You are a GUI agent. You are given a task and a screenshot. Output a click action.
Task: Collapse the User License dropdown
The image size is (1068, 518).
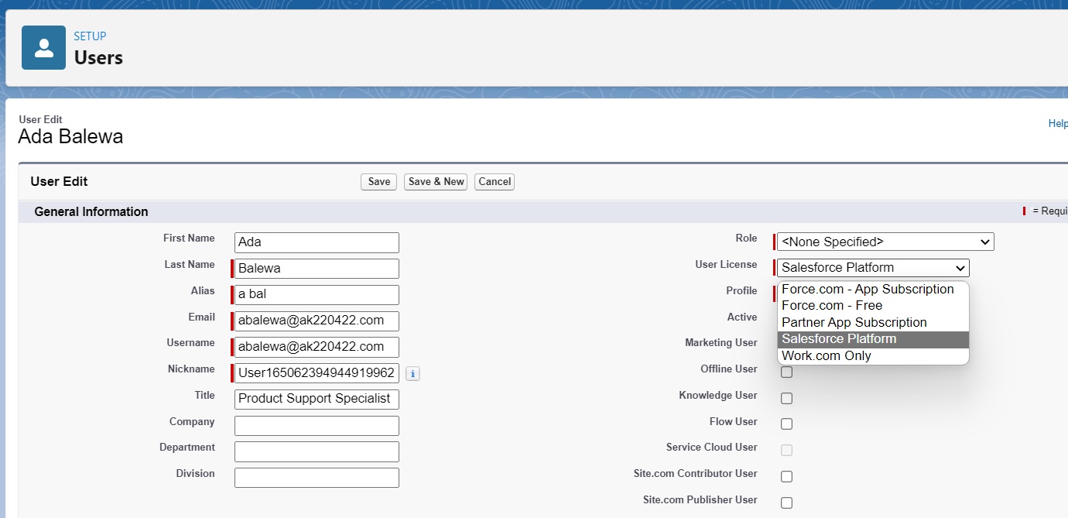pos(873,268)
